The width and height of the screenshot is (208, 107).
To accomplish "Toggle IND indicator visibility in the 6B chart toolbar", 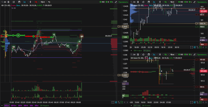I will 102,2.
